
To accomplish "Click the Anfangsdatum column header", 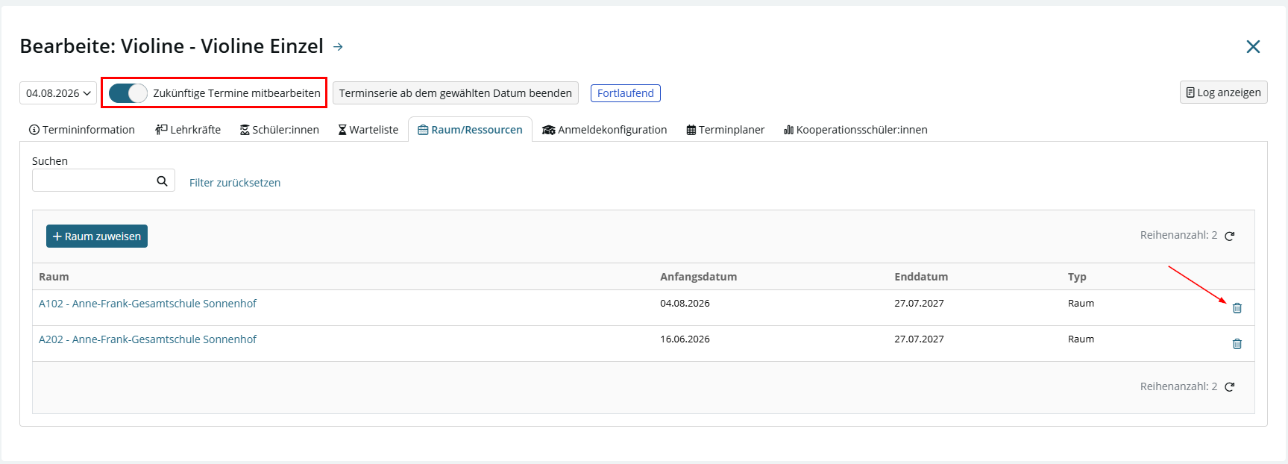I will pyautogui.click(x=698, y=277).
